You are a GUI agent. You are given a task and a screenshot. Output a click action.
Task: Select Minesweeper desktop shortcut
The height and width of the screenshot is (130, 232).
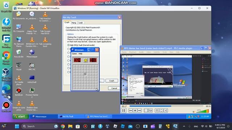pyautogui.click(x=32, y=54)
